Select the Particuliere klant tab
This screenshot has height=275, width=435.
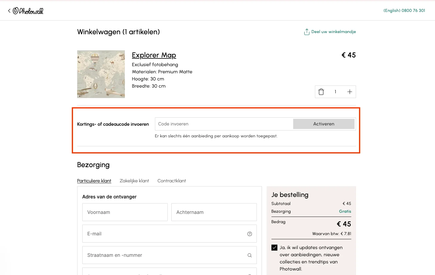94,181
